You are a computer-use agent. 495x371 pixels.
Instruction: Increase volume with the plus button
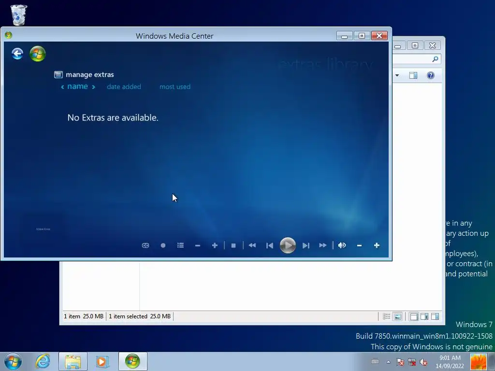[377, 245]
